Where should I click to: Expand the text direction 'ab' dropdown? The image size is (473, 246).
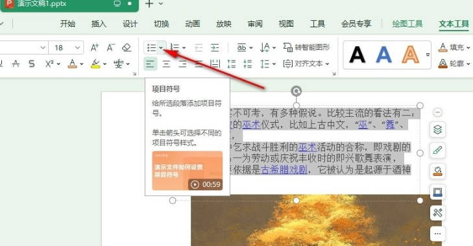pos(251,47)
